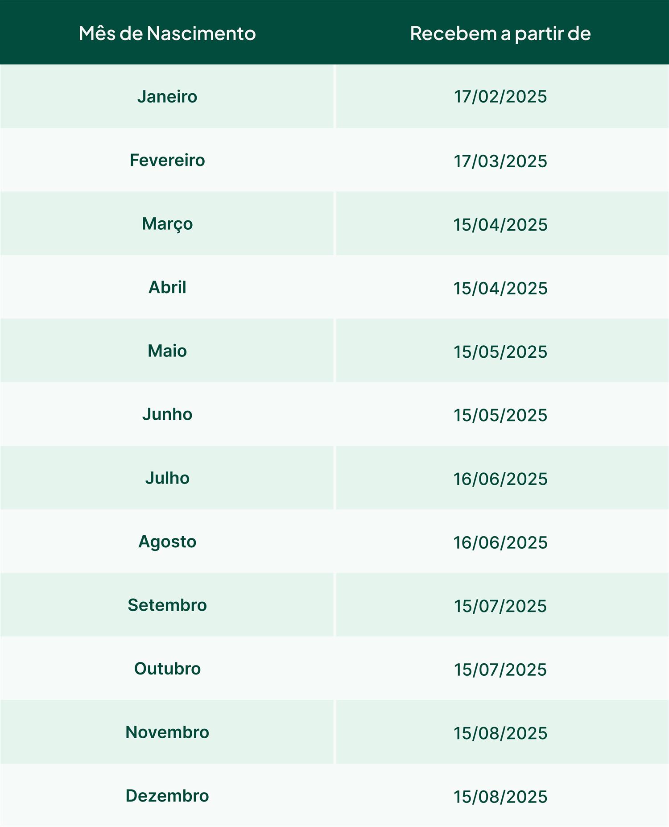Screen dimensions: 669x827
Task: Select the Dezembro month cell
Action: click(167, 796)
